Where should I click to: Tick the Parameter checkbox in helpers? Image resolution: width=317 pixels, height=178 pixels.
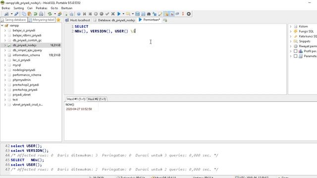click(x=295, y=56)
